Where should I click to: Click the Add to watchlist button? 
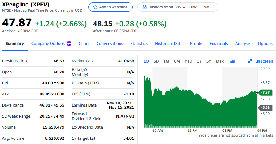[111, 7]
